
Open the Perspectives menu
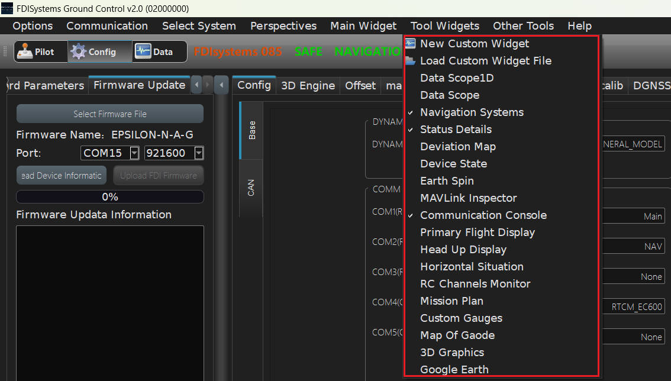(283, 25)
